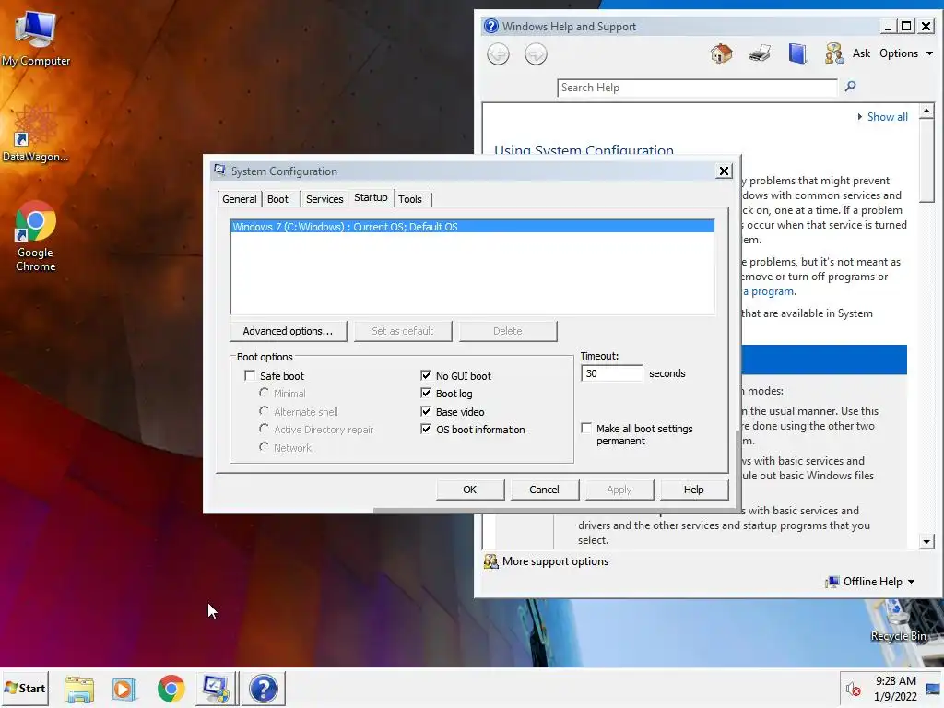Click the Print icon in Help window
The image size is (944, 708).
760,53
